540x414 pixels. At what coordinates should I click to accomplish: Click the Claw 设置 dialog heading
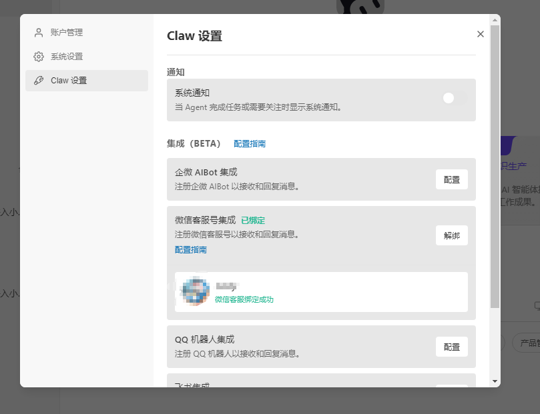[195, 36]
